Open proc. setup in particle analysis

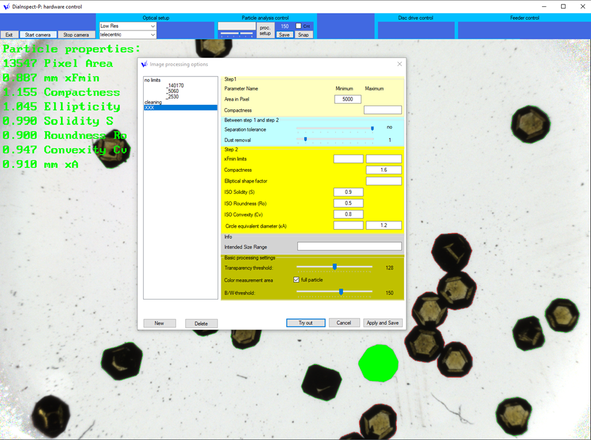click(265, 30)
